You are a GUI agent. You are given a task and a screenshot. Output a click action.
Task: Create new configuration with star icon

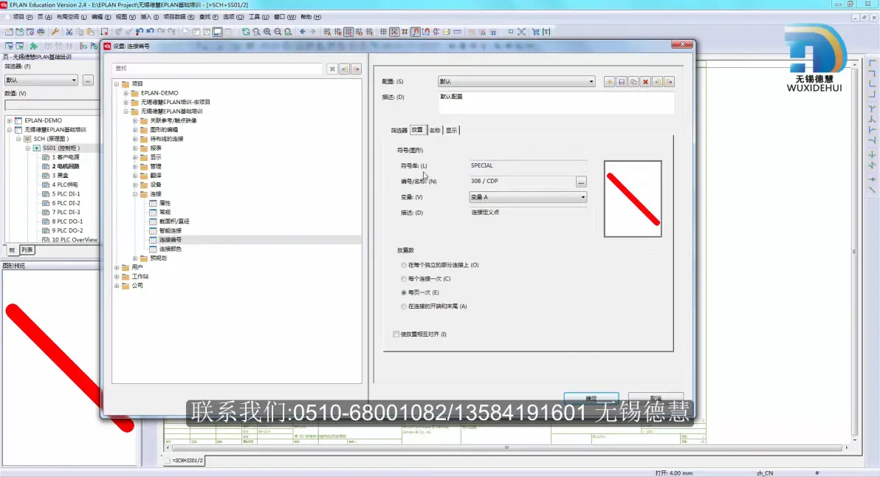610,82
